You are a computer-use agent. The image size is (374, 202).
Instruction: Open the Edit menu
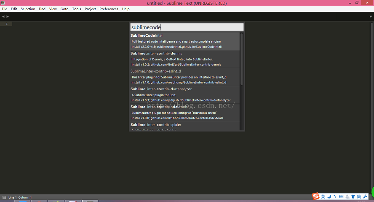tap(14, 9)
